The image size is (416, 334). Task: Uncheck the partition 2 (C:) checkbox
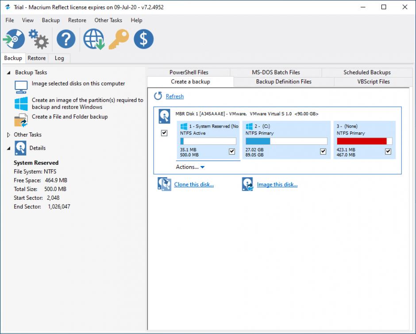click(323, 151)
